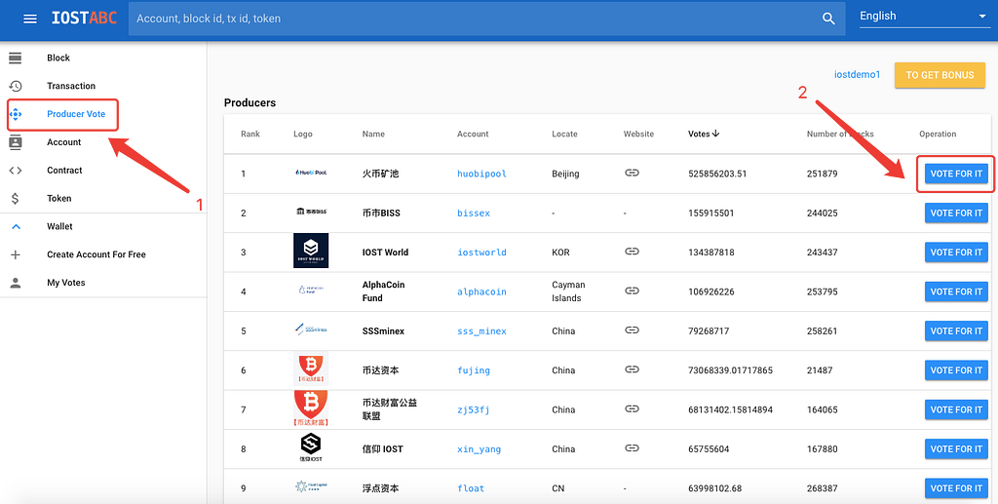This screenshot has height=504, width=998.
Task: Click the Rank column header
Action: coord(250,134)
